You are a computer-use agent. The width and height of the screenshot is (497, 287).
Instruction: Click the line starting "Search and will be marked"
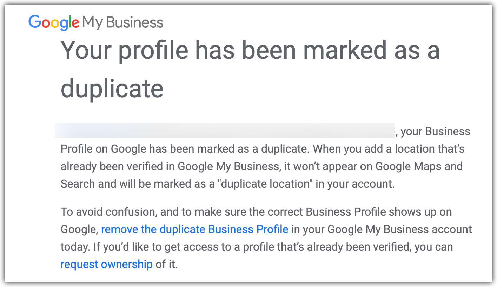[x=228, y=184]
